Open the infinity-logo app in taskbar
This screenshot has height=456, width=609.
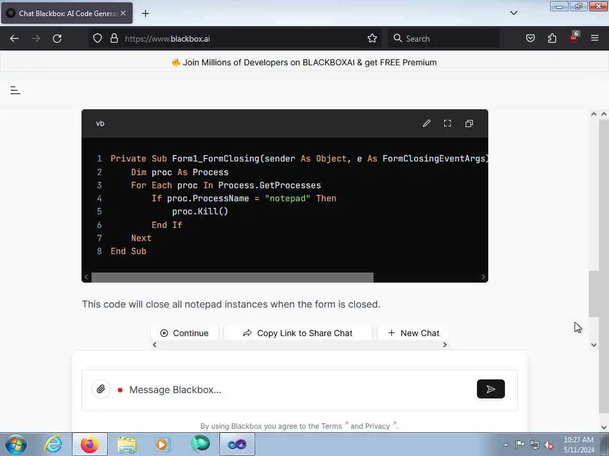[x=237, y=444]
